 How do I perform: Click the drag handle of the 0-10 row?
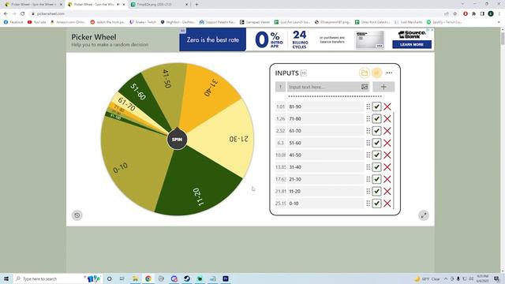(368, 204)
